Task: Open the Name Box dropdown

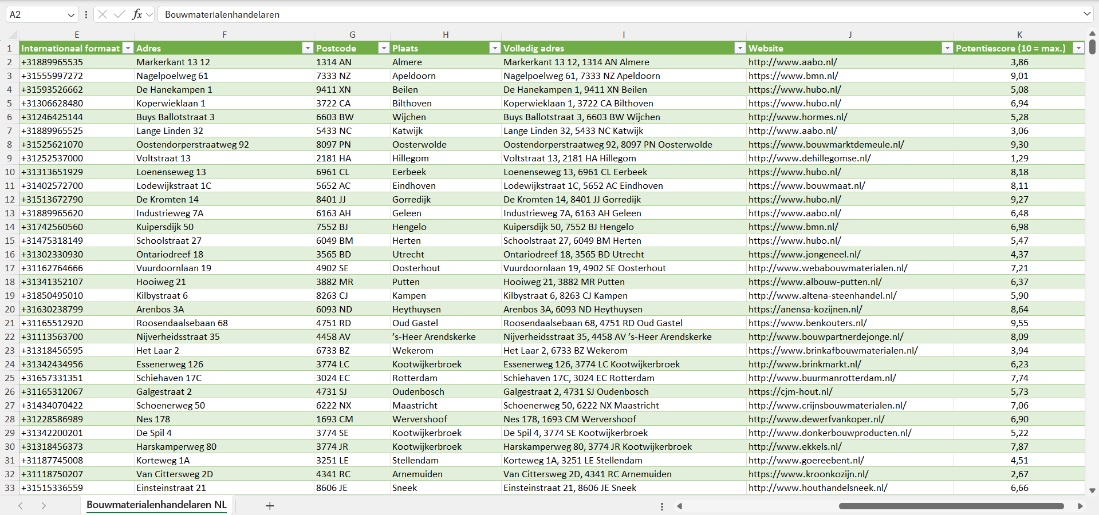Action: tap(71, 15)
